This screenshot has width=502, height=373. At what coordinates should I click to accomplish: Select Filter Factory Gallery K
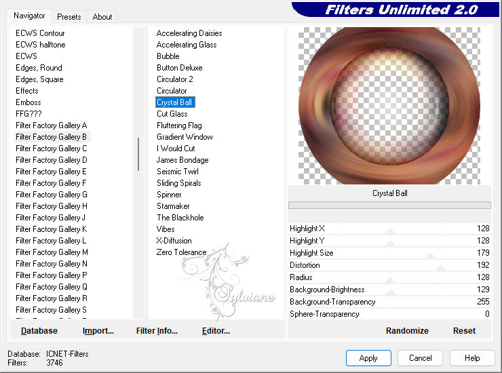click(52, 229)
